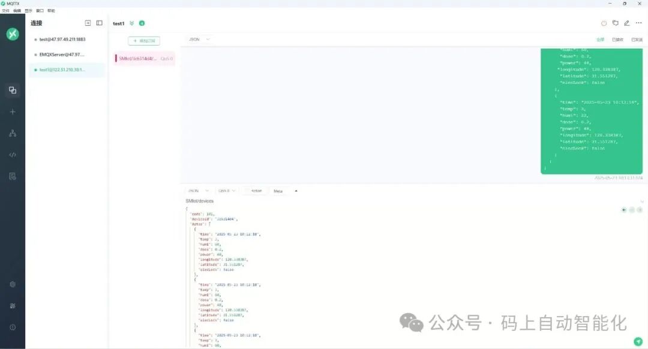
Task: Show all messages (全部)
Action: 600,40
